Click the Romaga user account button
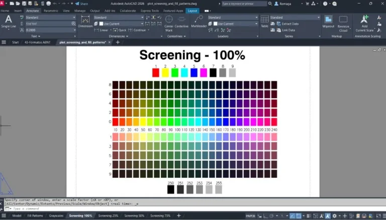 (283, 4)
